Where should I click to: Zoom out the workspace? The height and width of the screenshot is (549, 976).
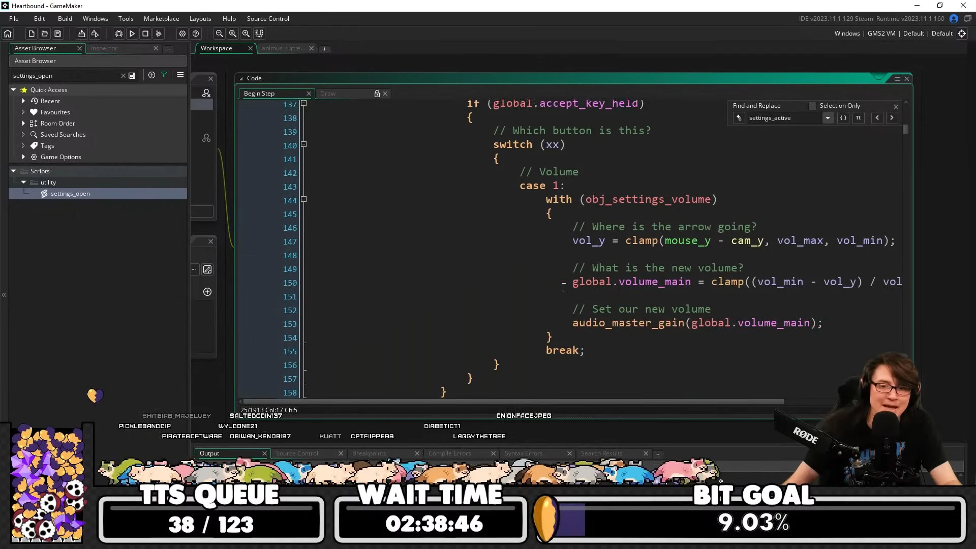pos(220,34)
